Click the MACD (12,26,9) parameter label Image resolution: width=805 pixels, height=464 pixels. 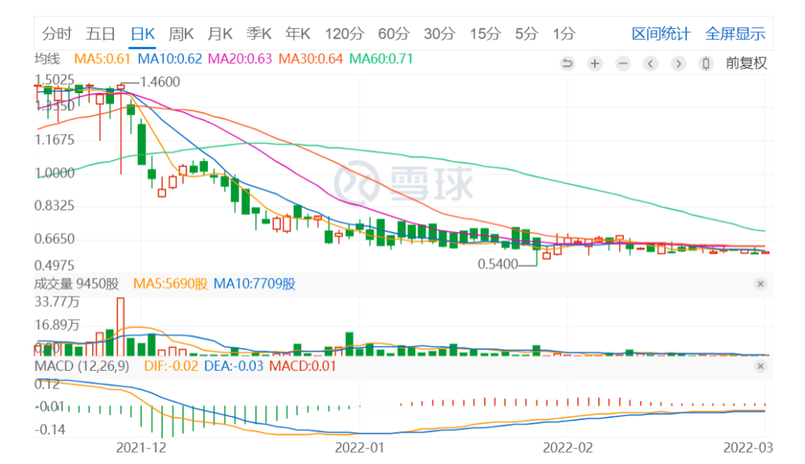click(x=81, y=366)
